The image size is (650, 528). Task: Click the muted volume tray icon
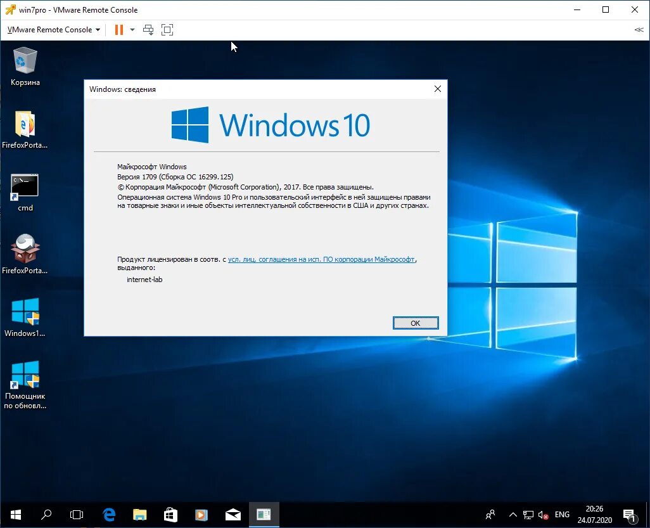(543, 515)
